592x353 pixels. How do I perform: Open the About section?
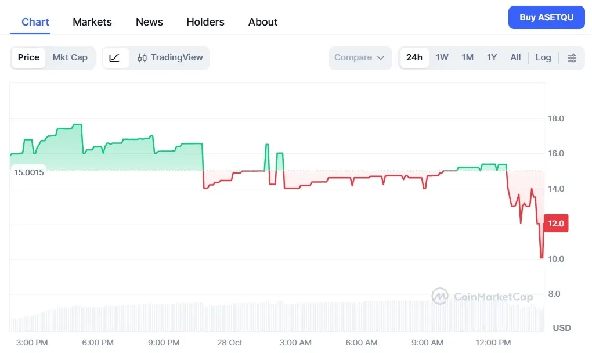pyautogui.click(x=262, y=21)
